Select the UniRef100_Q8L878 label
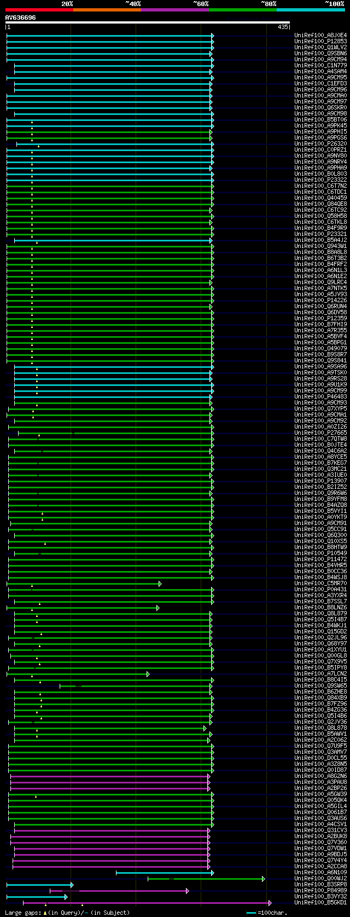This screenshot has height=917, width=350. click(x=320, y=728)
